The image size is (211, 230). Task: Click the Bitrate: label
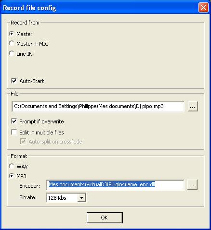[x=28, y=197]
